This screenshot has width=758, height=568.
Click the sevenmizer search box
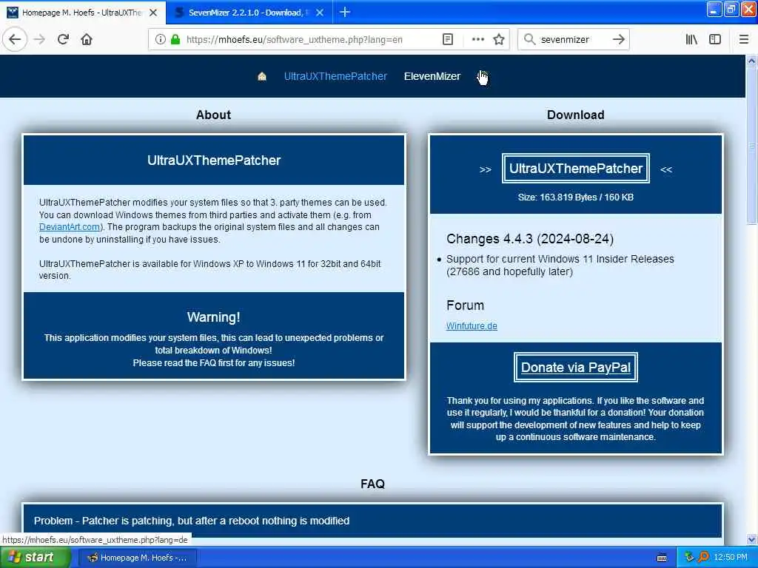pyautogui.click(x=572, y=40)
